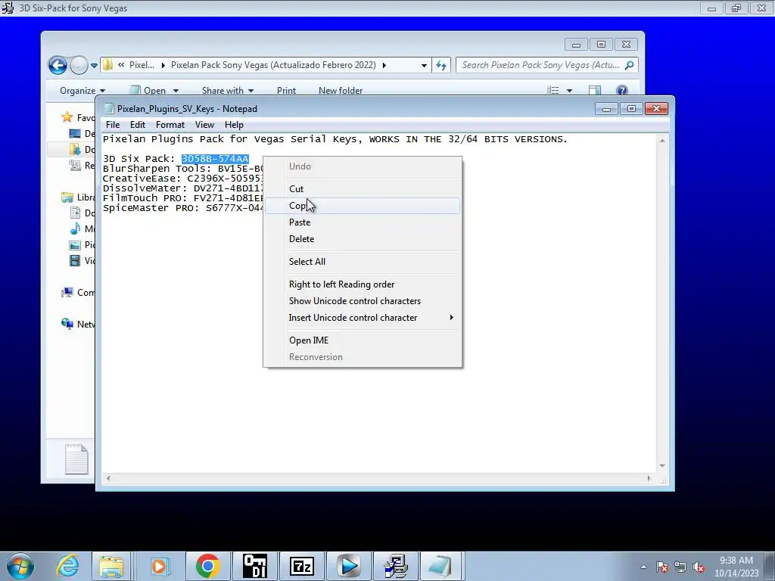This screenshot has width=775, height=581.
Task: Click the Action Center flag tray icon
Action: tap(662, 567)
